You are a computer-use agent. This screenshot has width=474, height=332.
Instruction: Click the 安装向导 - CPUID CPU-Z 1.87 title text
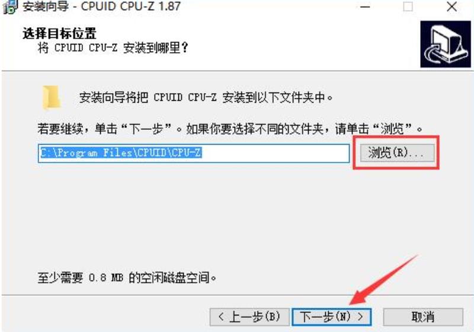point(101,7)
